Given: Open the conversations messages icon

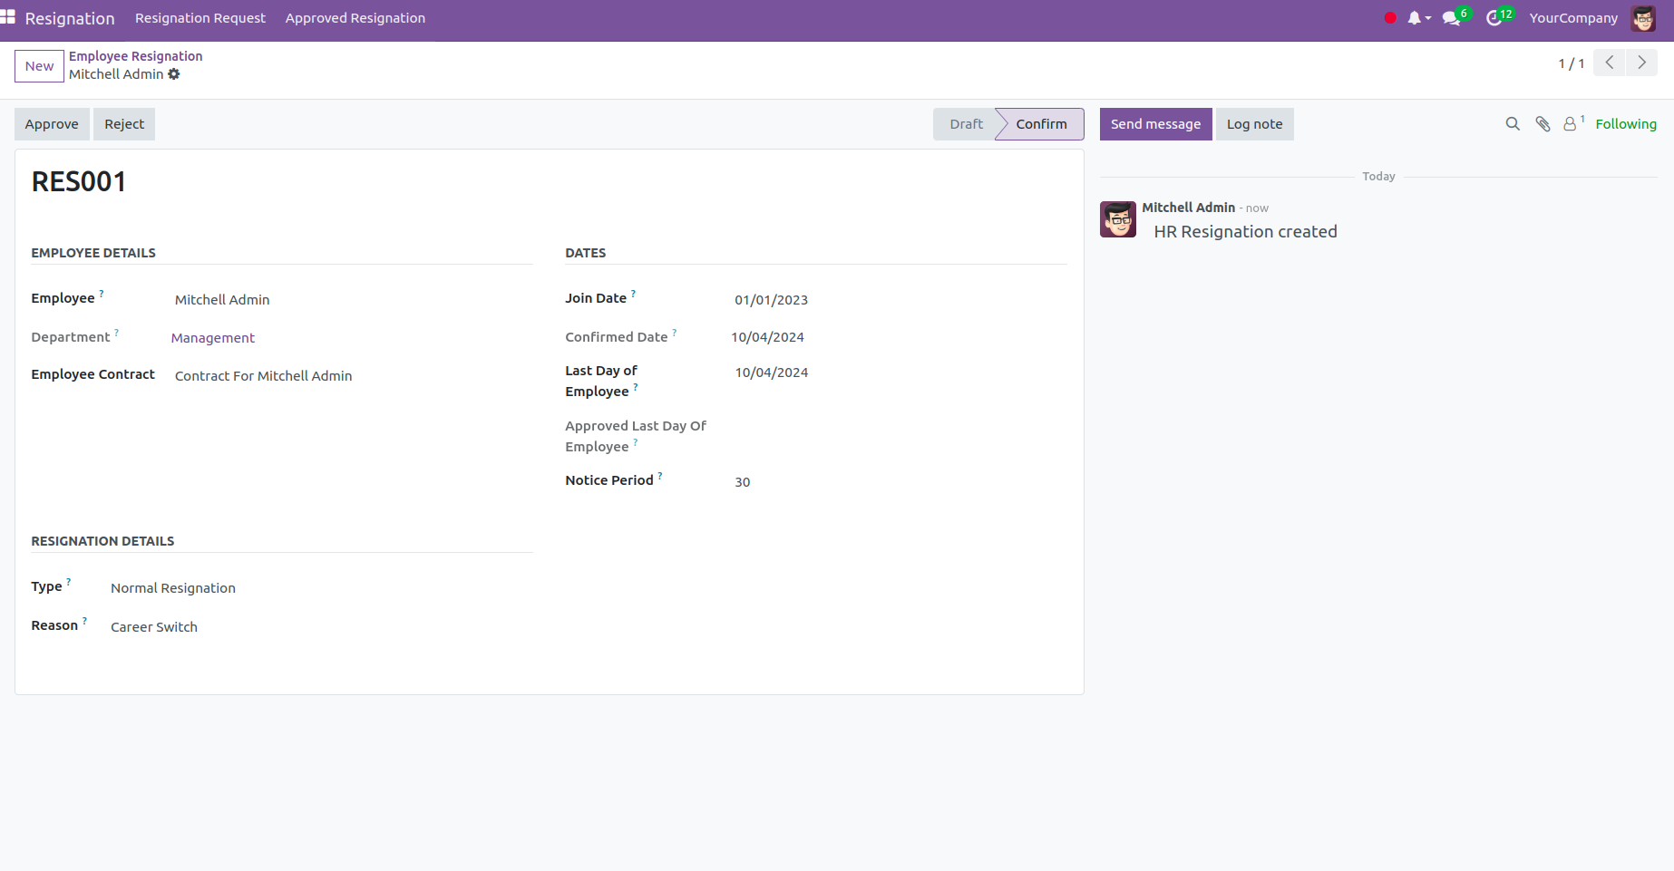Looking at the screenshot, I should tap(1452, 18).
